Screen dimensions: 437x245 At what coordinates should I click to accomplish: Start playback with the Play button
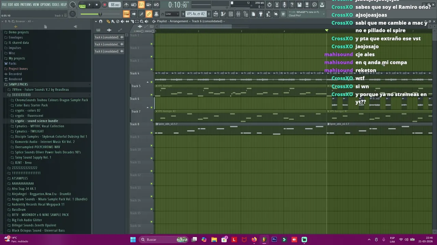(x=90, y=5)
